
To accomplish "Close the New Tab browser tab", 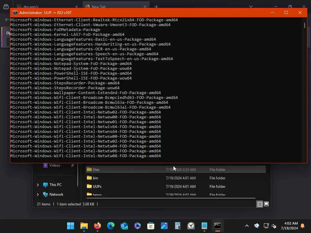I will (145, 7).
